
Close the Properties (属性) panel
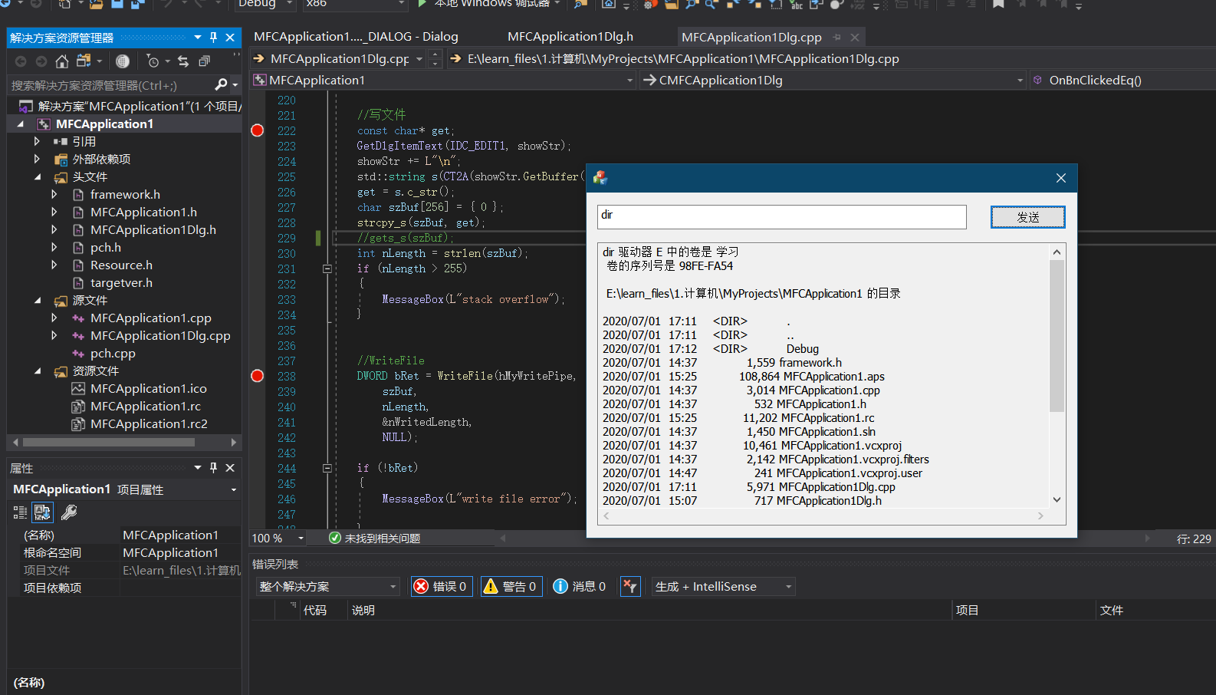[230, 467]
